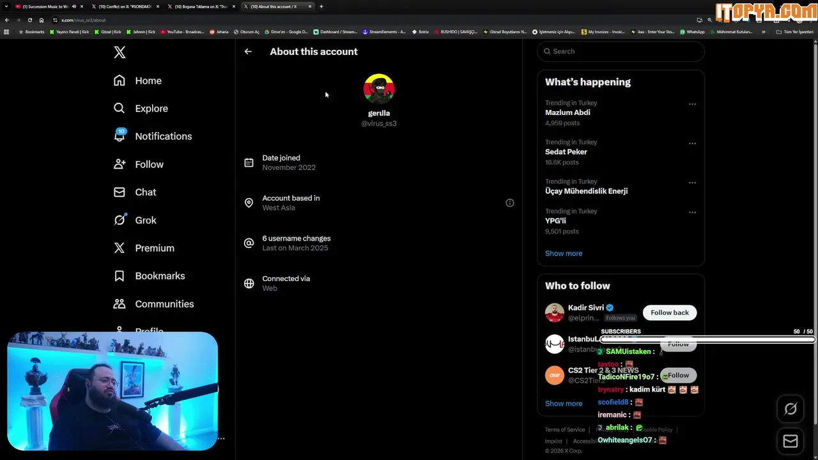Open the Gözat Kick bookmark
The height and width of the screenshot is (460, 818).
coord(107,32)
